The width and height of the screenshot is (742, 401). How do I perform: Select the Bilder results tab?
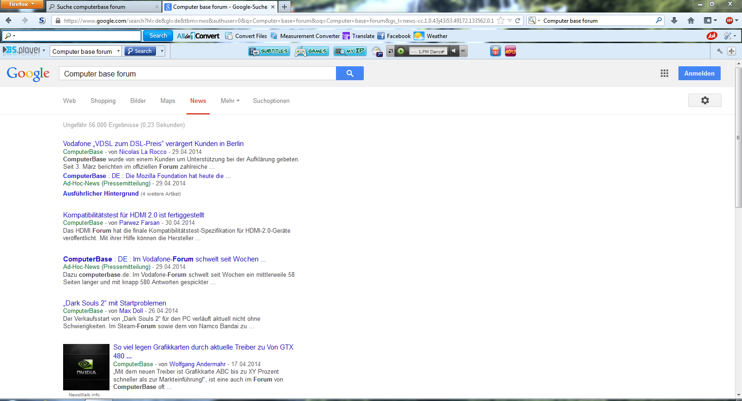(138, 101)
